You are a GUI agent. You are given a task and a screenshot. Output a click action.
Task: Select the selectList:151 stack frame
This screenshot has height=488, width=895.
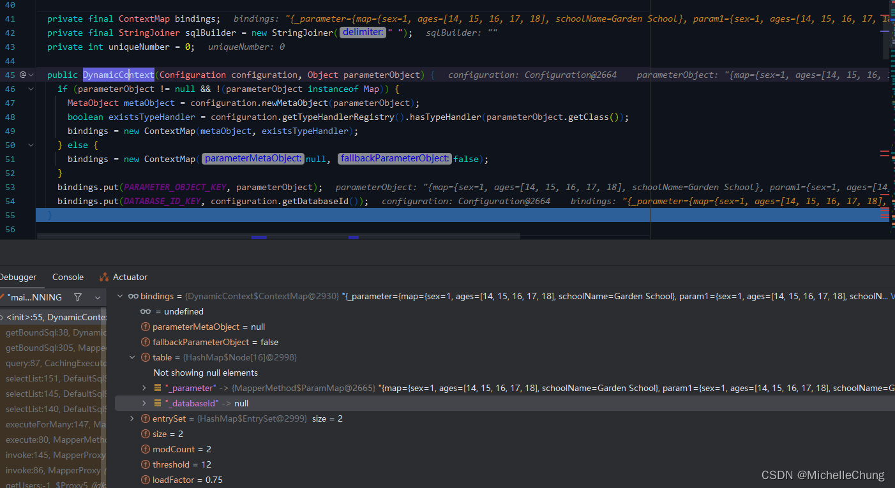(x=53, y=378)
